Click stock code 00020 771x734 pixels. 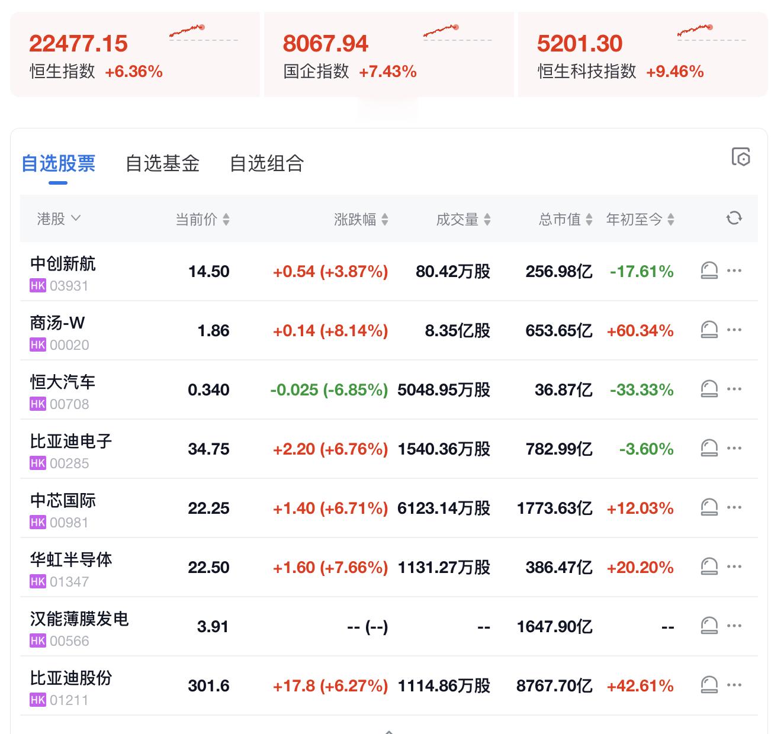click(x=69, y=345)
